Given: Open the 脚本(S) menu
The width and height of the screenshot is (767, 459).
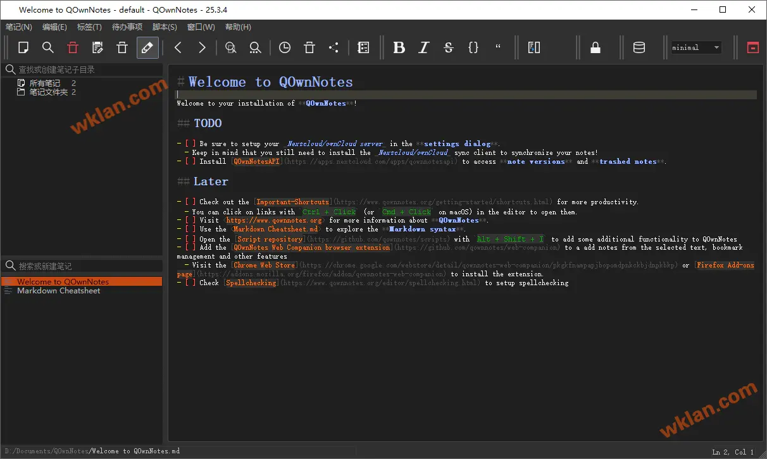Looking at the screenshot, I should (x=165, y=27).
